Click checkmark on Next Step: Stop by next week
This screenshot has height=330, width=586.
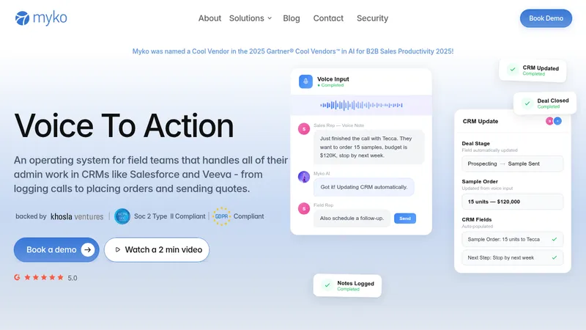click(x=555, y=257)
